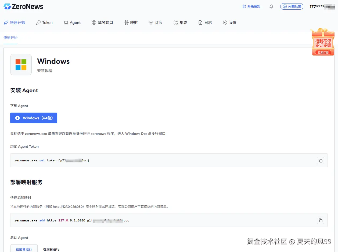Click the notification bell icon

271,6
